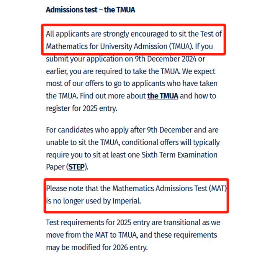This screenshot has height=255, width=269.
Task: Click the line 'is no longer used by Imperial.'
Action: pyautogui.click(x=93, y=201)
